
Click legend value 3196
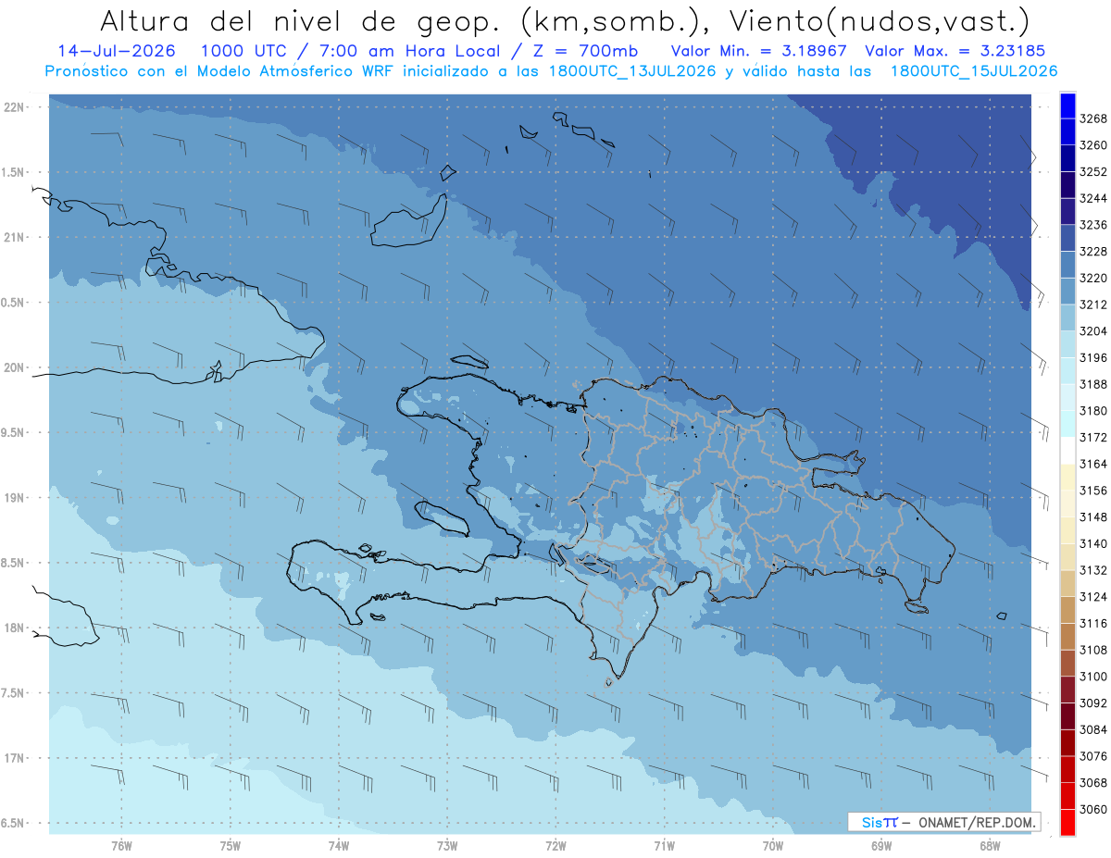click(x=1092, y=357)
